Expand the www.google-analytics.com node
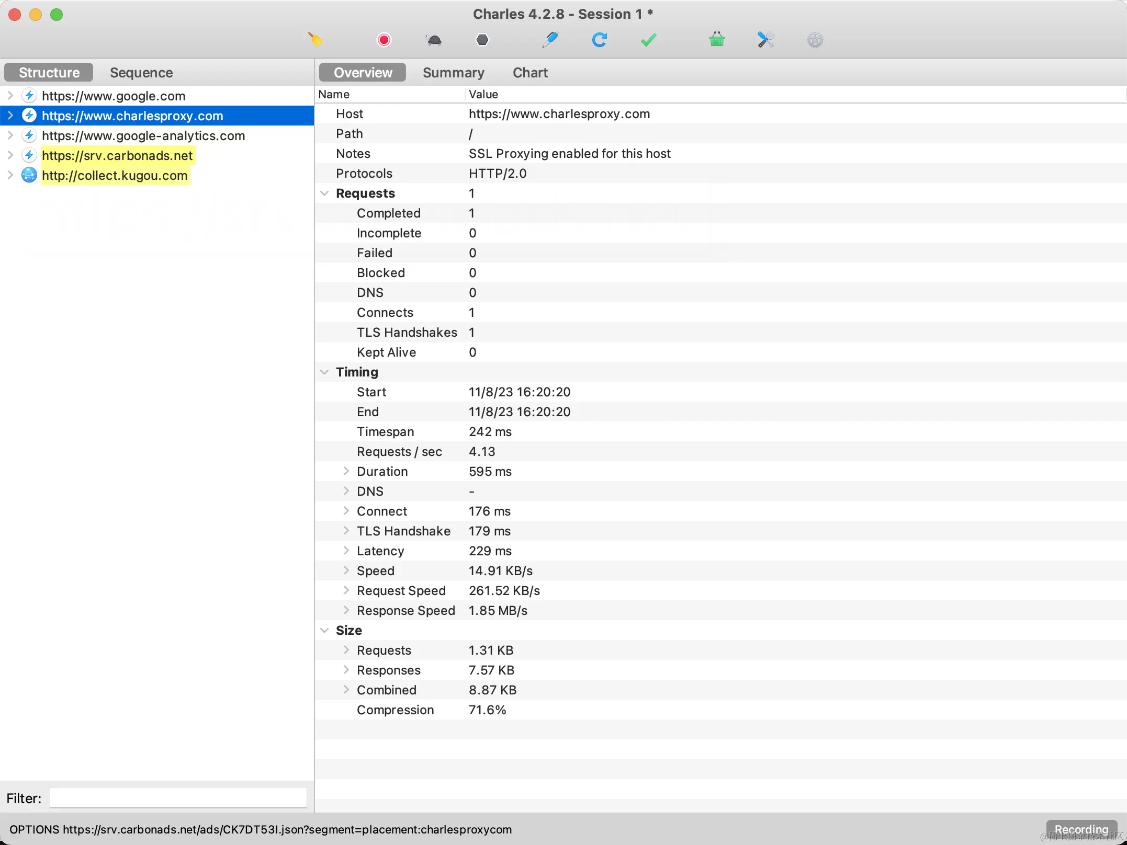This screenshot has height=845, width=1127. pos(10,135)
